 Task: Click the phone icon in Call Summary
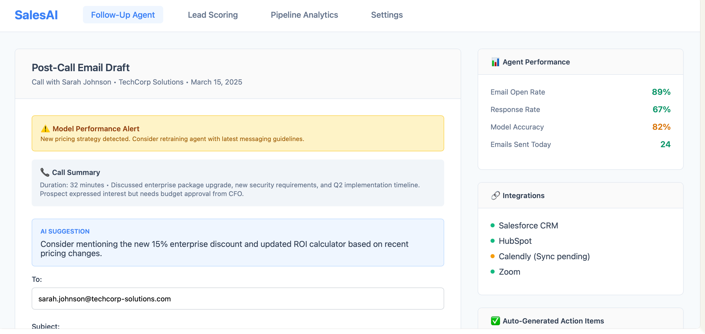point(45,172)
